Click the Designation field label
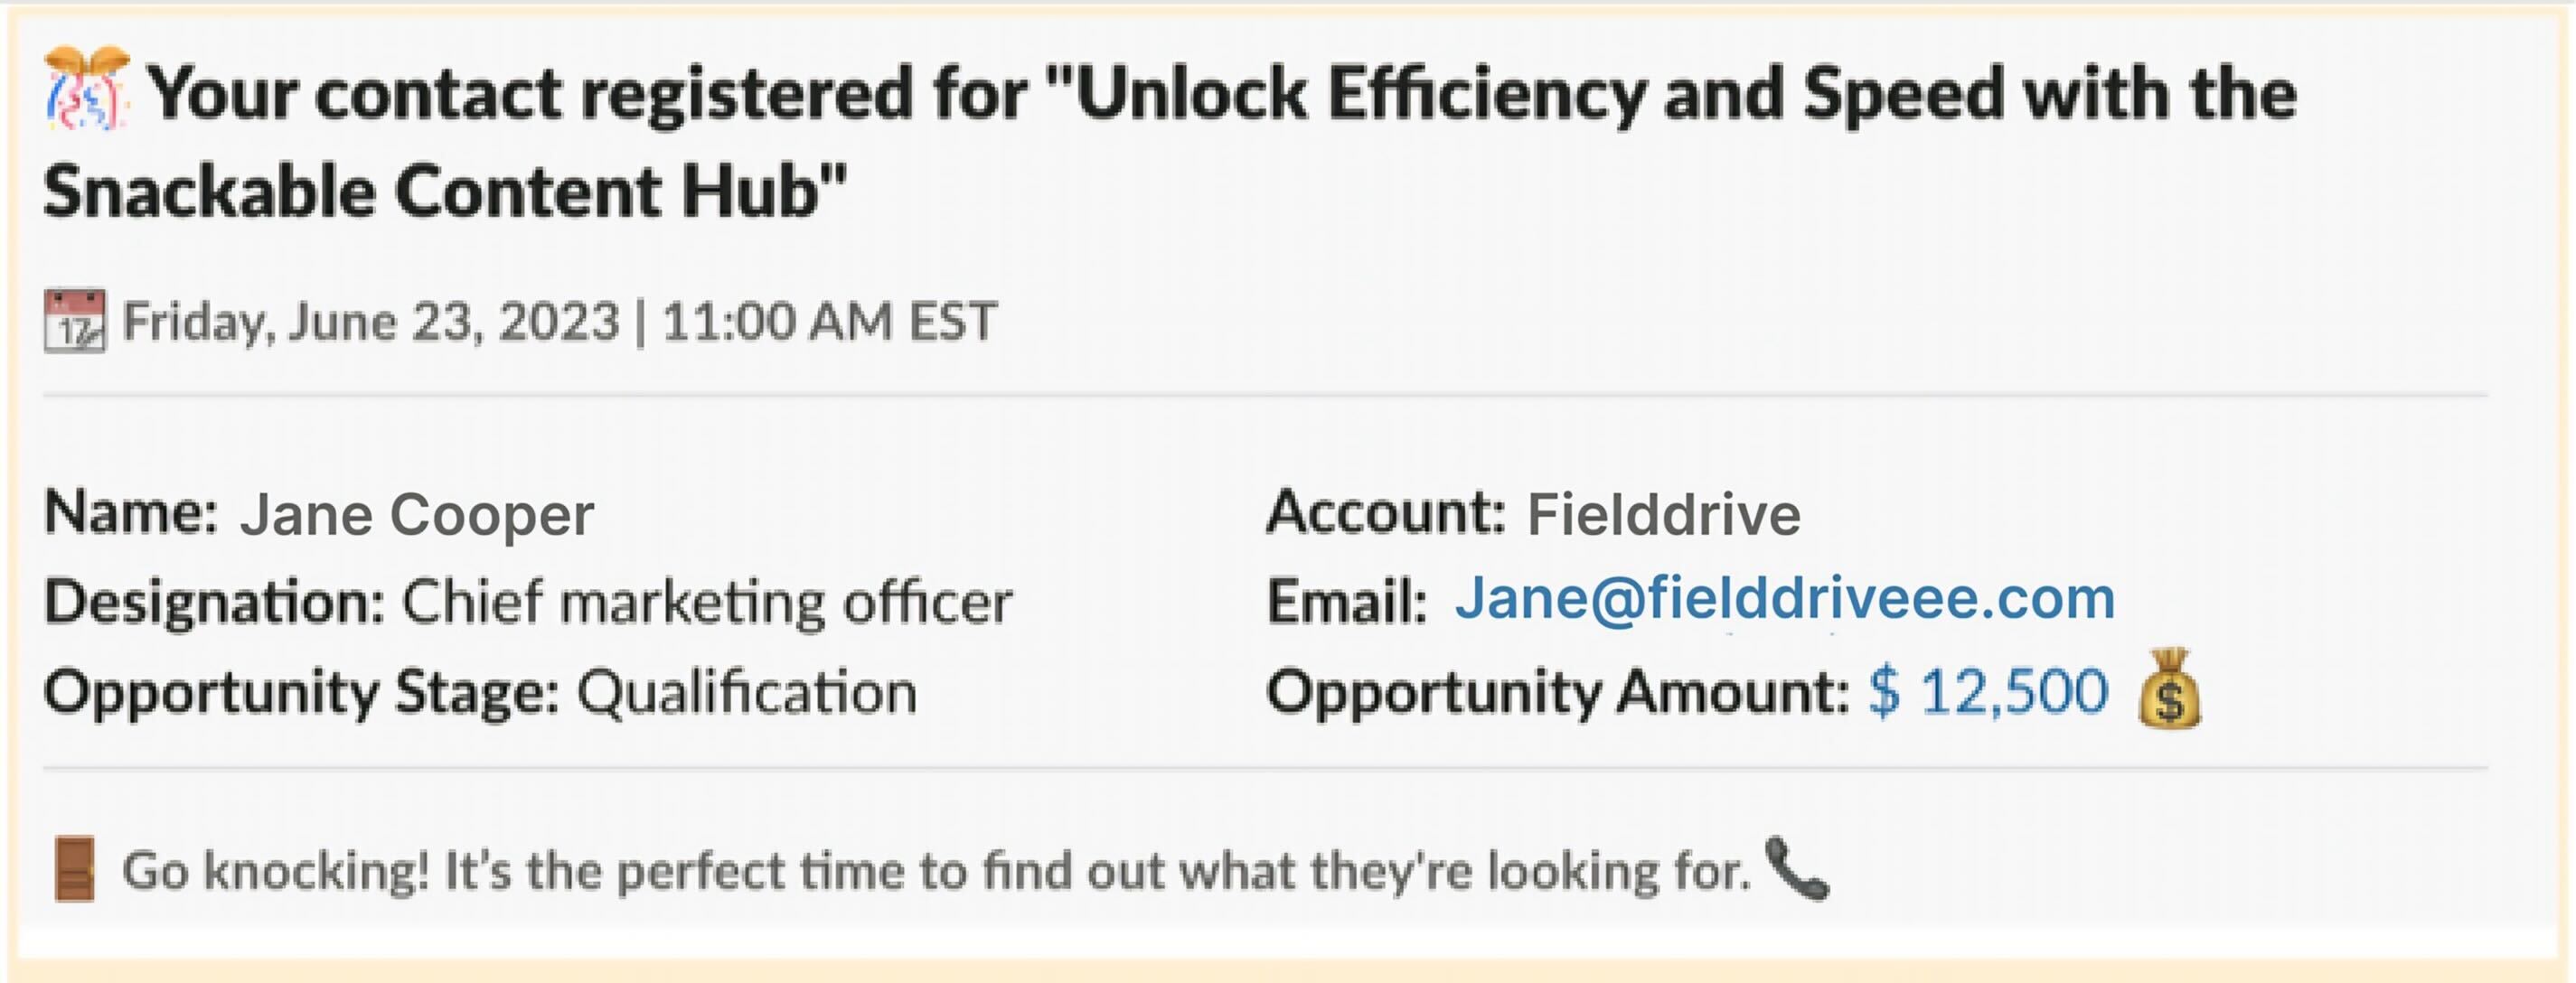 point(214,602)
